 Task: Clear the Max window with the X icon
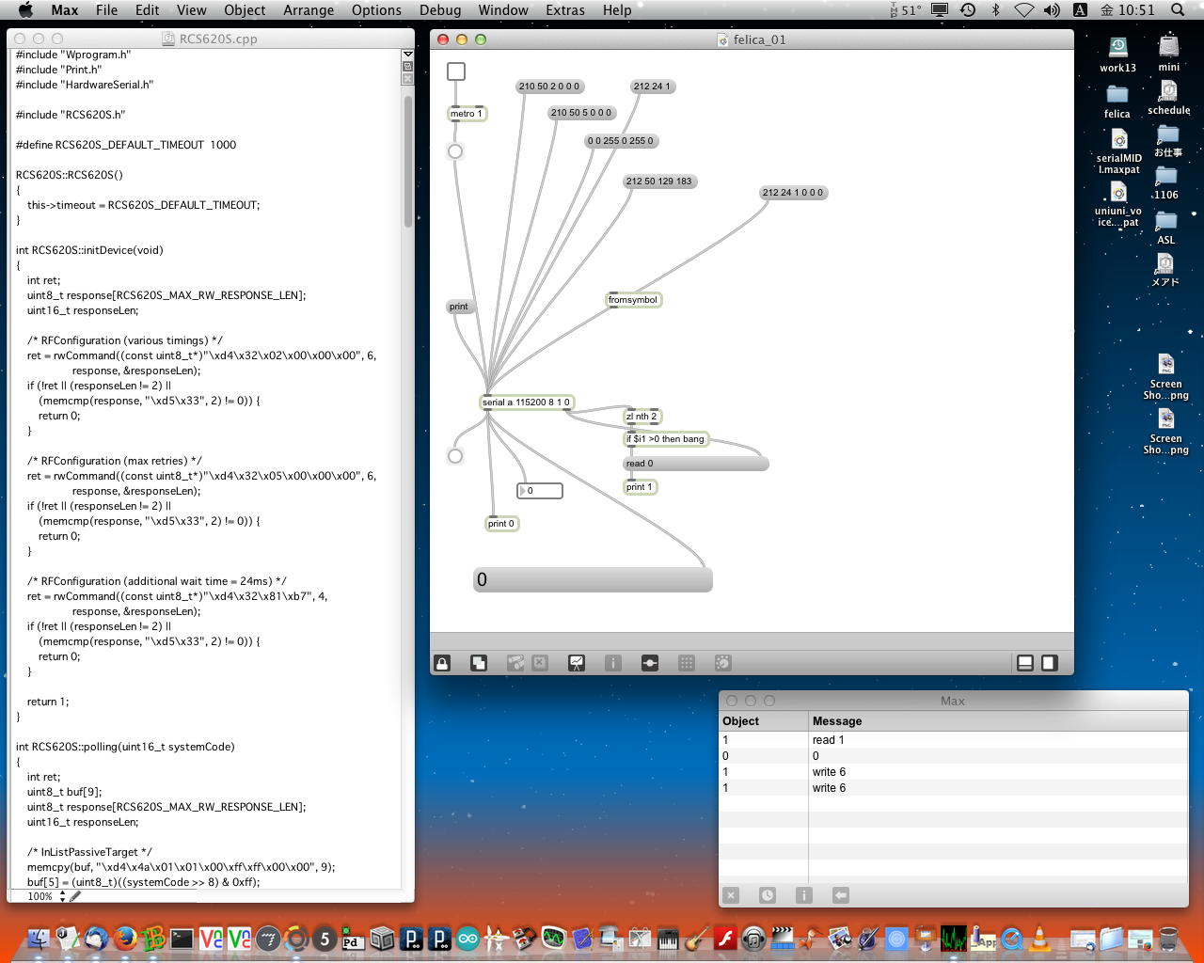point(731,895)
